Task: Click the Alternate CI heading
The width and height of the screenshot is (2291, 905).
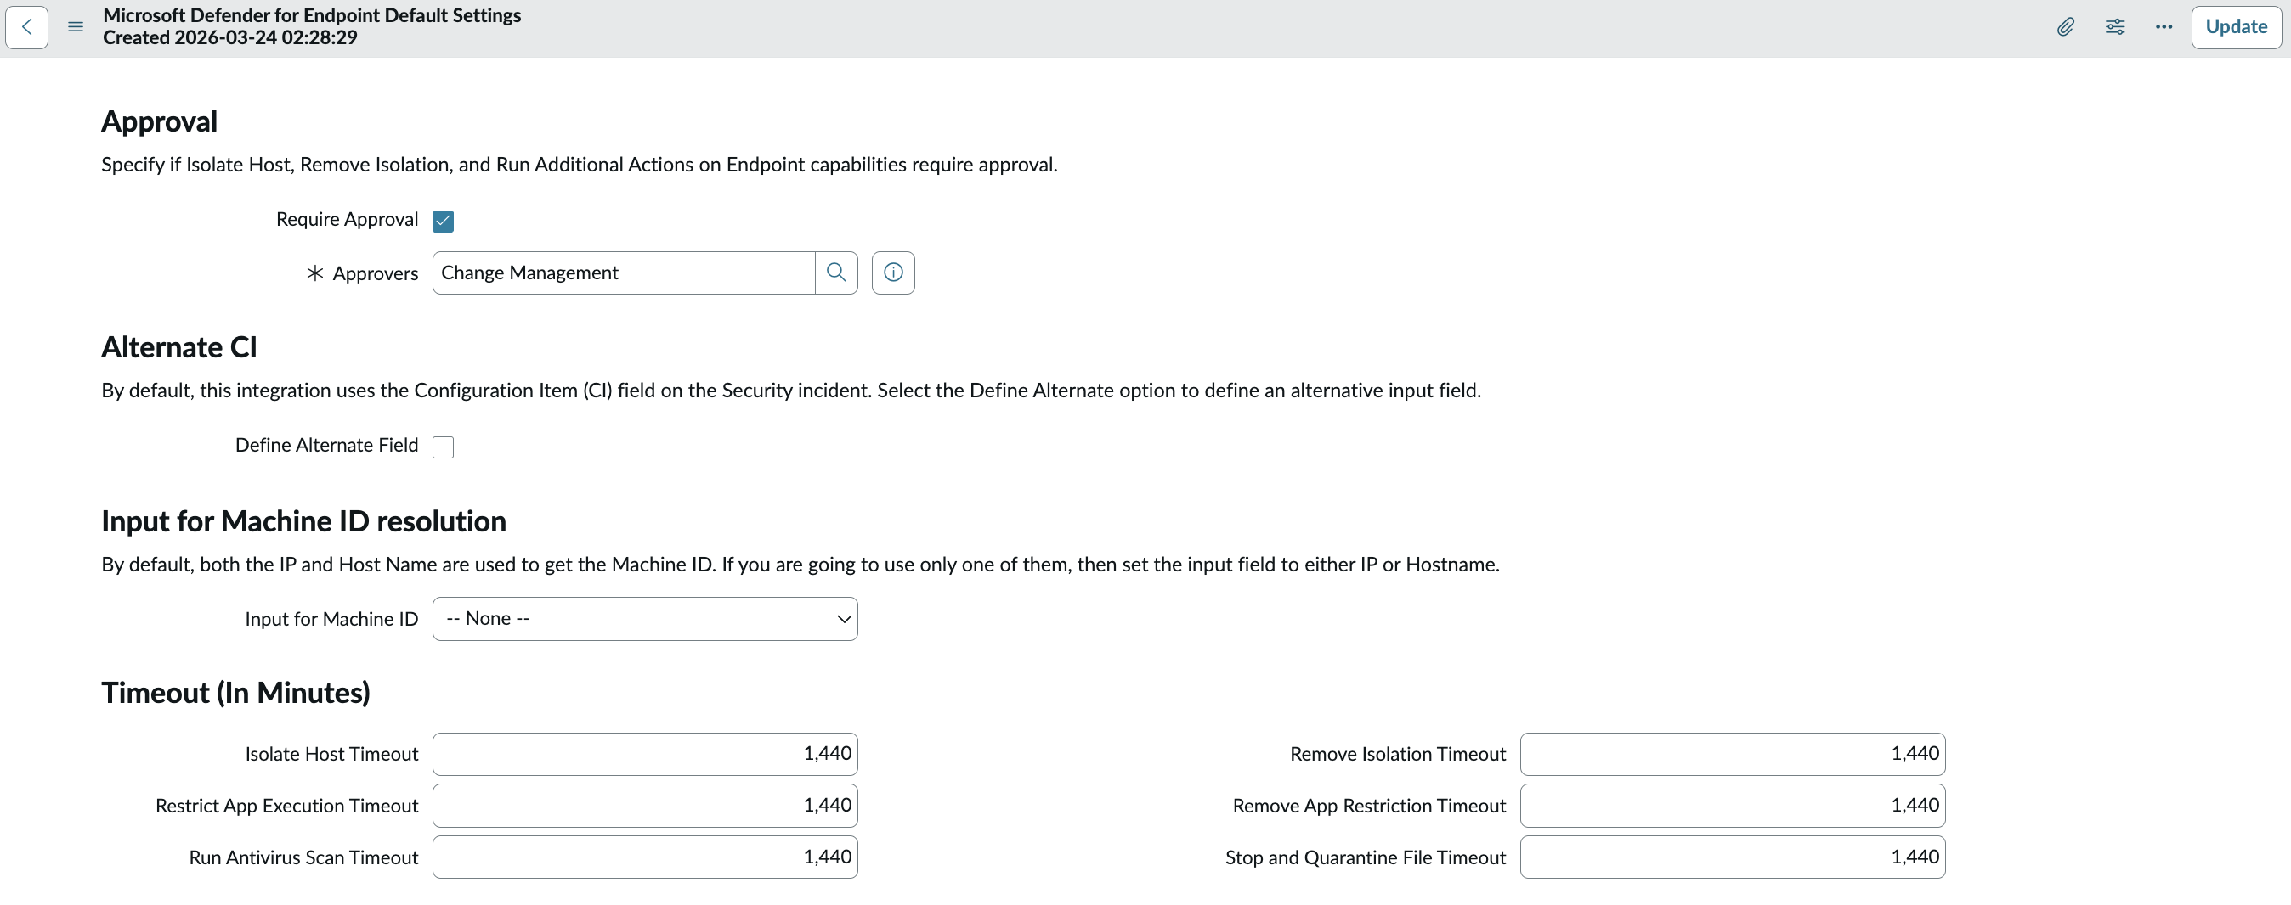Action: click(x=178, y=347)
